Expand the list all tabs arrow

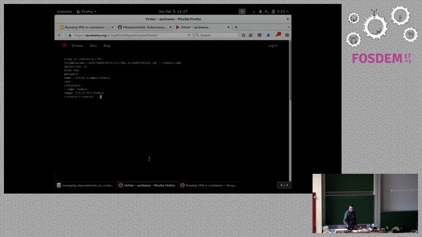click(288, 27)
